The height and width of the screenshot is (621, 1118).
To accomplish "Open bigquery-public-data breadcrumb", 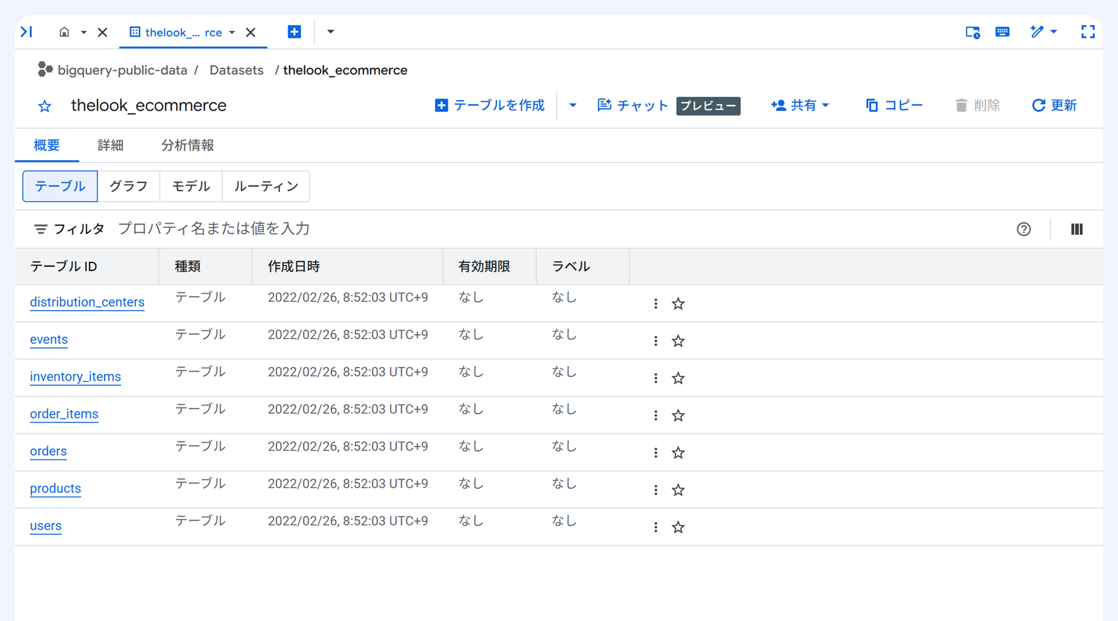I will (x=122, y=70).
